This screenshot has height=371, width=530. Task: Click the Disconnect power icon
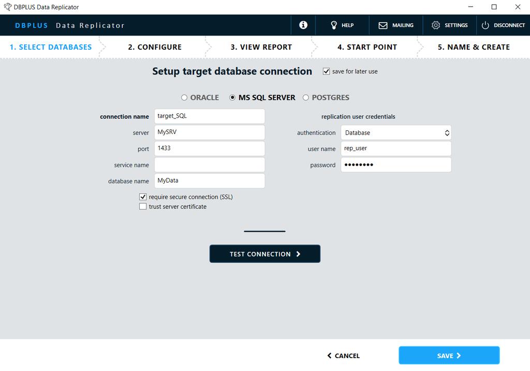[x=485, y=25]
